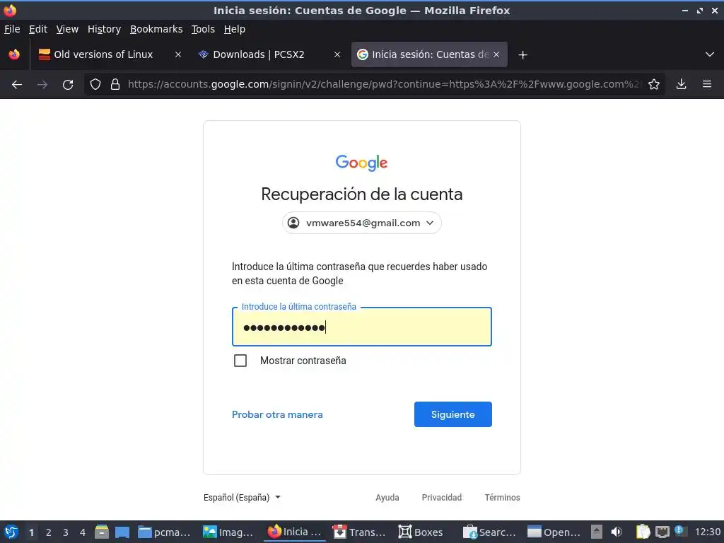The width and height of the screenshot is (724, 543).
Task: Open the Privacidad footer link
Action: click(441, 497)
